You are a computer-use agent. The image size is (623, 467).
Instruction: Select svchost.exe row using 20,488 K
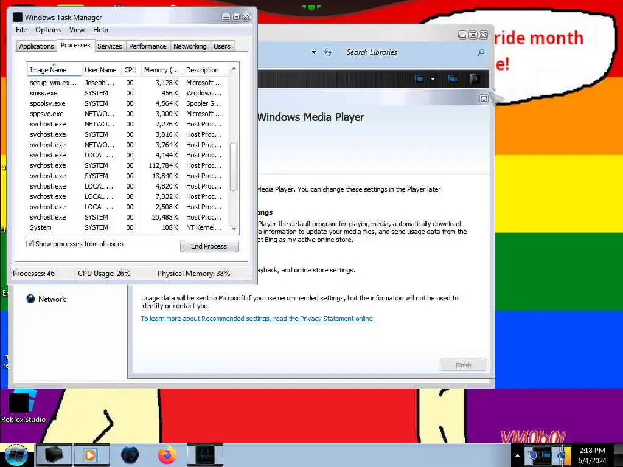click(128, 217)
